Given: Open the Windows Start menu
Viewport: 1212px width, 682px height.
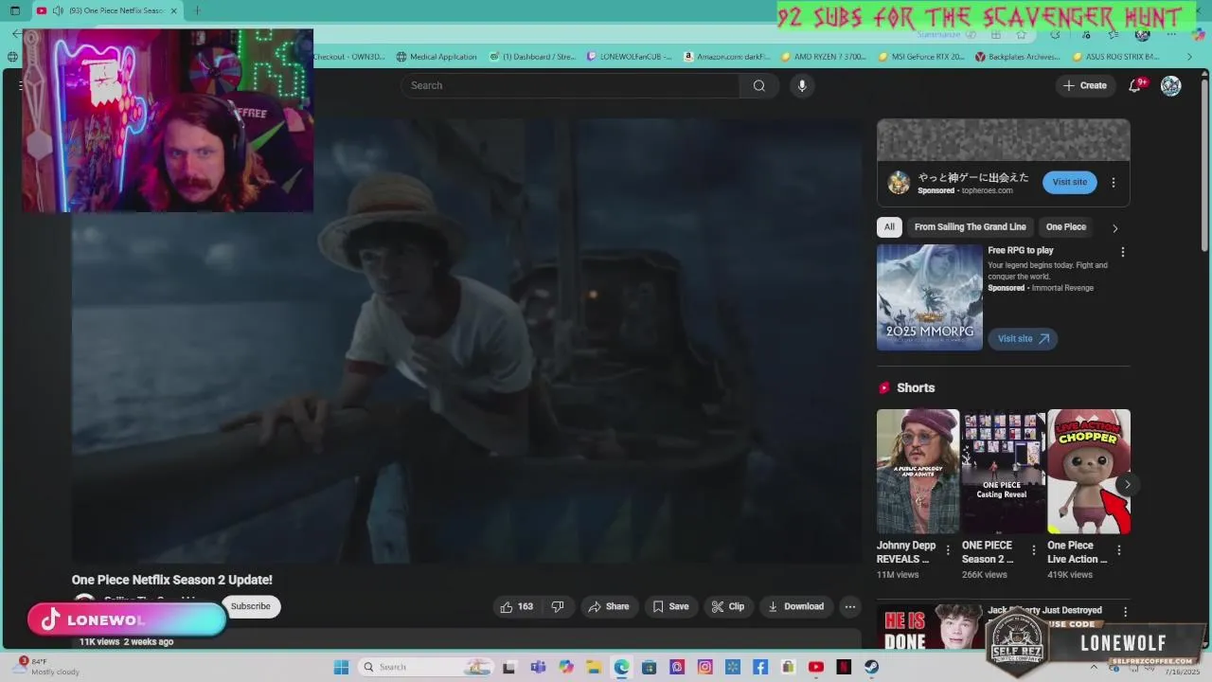Looking at the screenshot, I should click(341, 667).
